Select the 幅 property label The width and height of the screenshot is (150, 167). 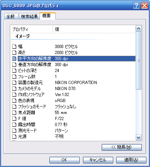click(x=20, y=47)
